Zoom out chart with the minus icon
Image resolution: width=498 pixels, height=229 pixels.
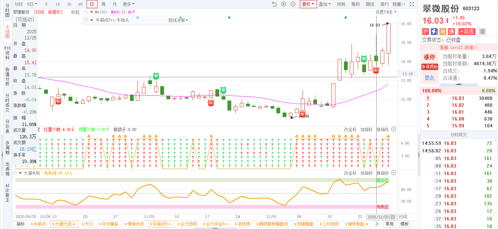coord(293,4)
